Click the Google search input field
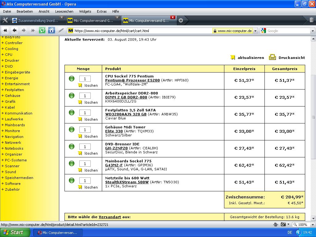Viewport: 316px width, 237px height. pos(289,31)
